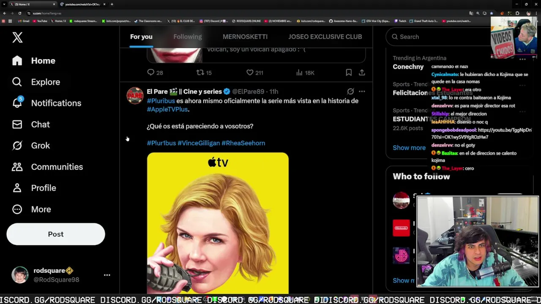Click the Conechny trending topic
The image size is (541, 304).
408,67
